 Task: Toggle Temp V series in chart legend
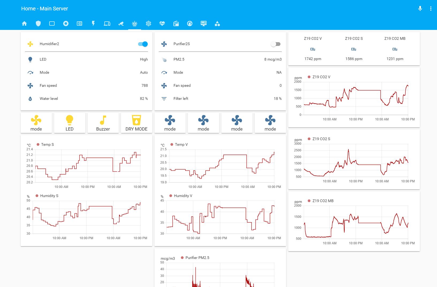pos(179,144)
